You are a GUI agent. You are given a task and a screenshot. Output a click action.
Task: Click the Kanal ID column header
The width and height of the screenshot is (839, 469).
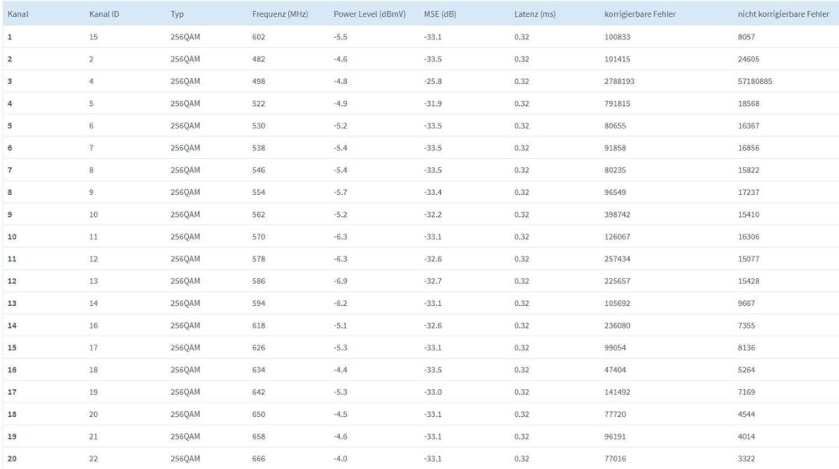tap(103, 14)
